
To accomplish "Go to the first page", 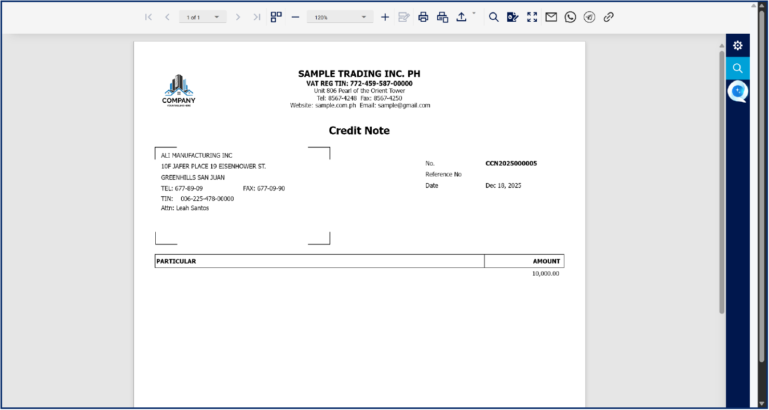I will [x=149, y=17].
